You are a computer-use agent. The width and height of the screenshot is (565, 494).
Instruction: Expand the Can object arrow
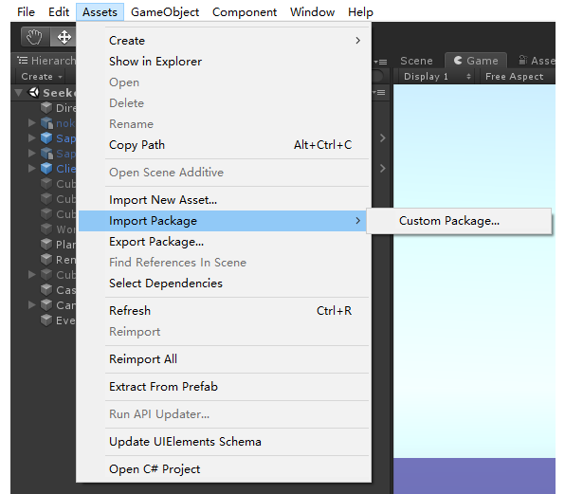tap(31, 304)
